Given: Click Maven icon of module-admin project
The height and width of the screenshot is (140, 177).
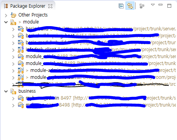Looking at the screenshot, I should 21,70.
